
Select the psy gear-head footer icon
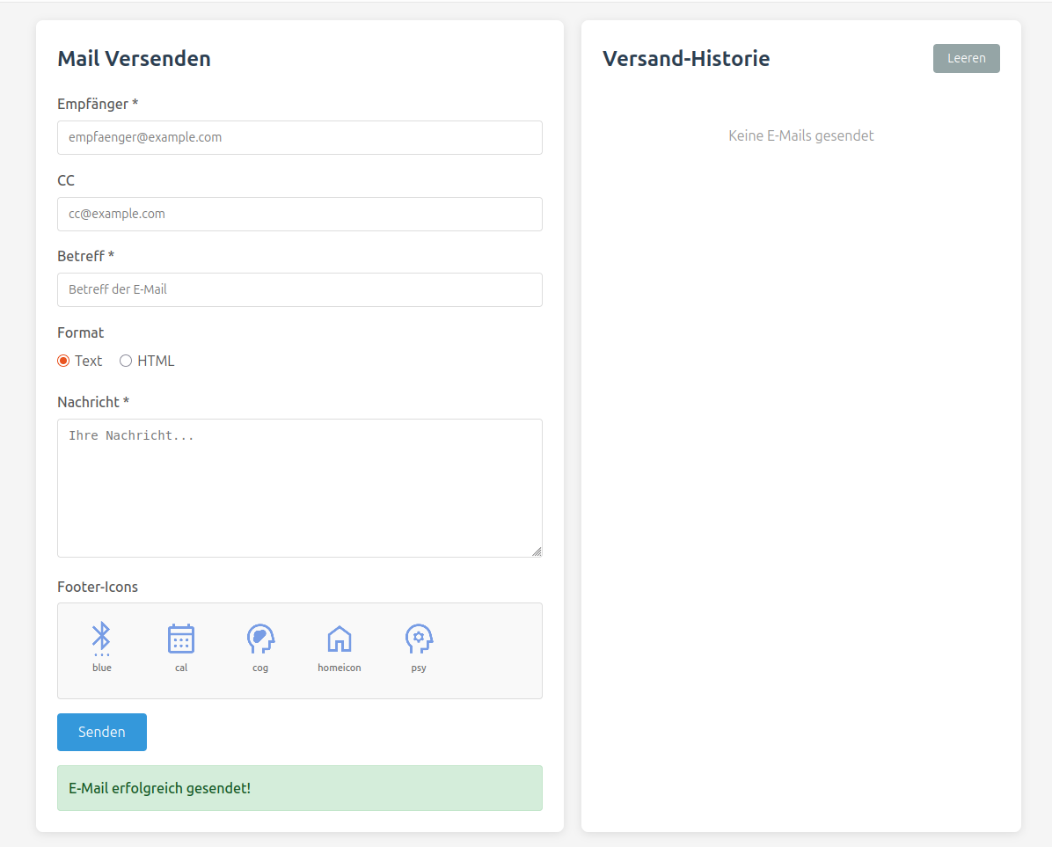pyautogui.click(x=419, y=639)
